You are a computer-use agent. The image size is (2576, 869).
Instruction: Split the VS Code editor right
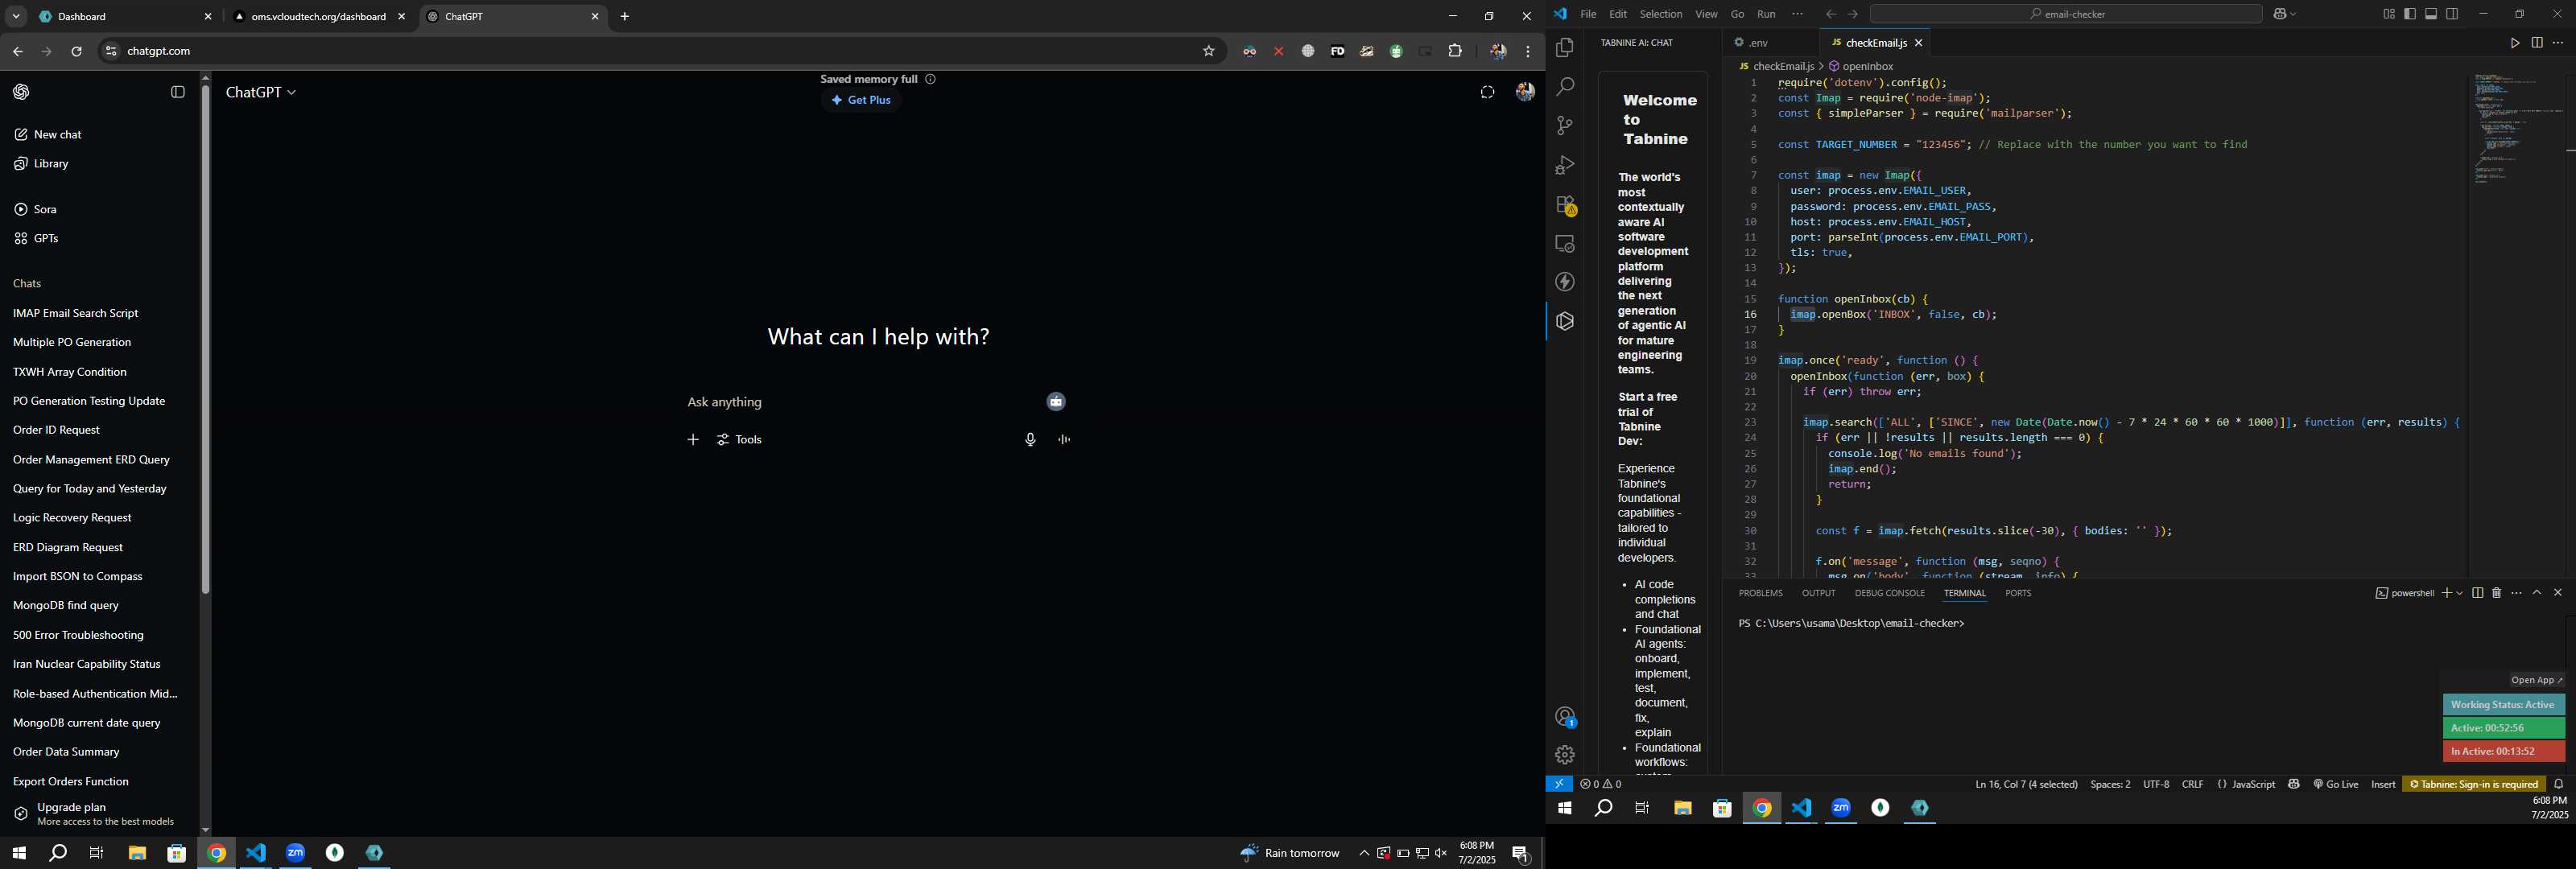(2537, 43)
